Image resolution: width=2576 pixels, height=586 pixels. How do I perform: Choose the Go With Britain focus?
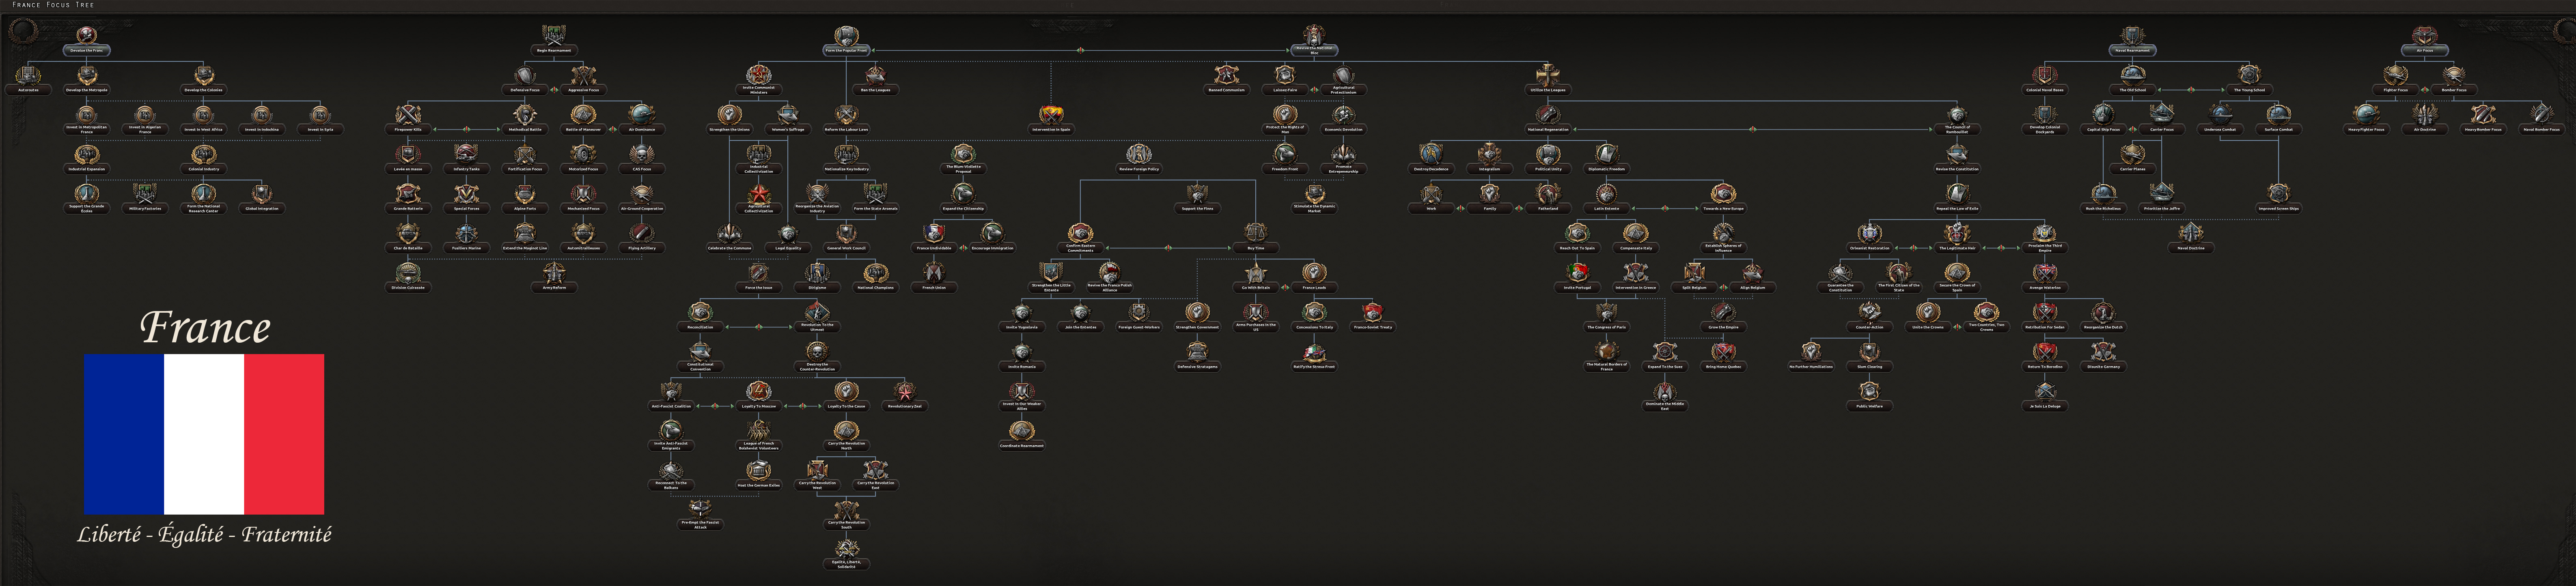click(x=1256, y=277)
